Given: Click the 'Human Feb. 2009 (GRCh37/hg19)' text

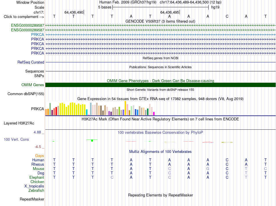Looking at the screenshot, I should click(128, 2).
